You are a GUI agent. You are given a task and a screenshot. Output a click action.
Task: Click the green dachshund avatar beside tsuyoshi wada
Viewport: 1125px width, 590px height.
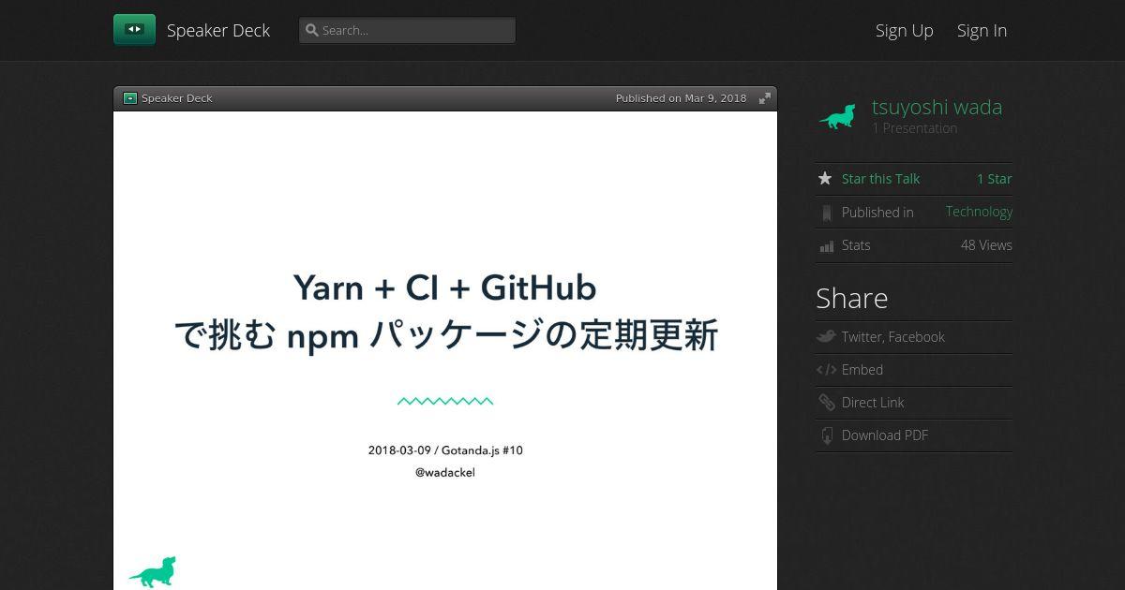coord(837,117)
